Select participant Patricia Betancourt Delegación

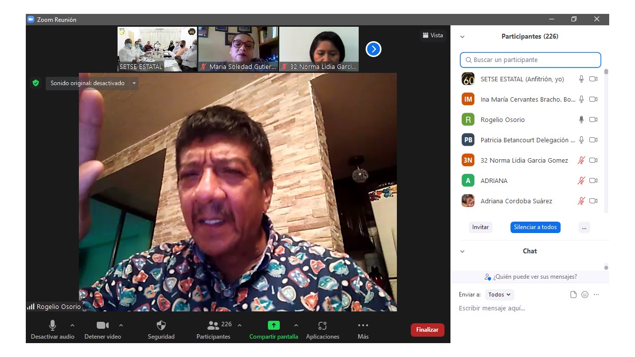(529, 140)
